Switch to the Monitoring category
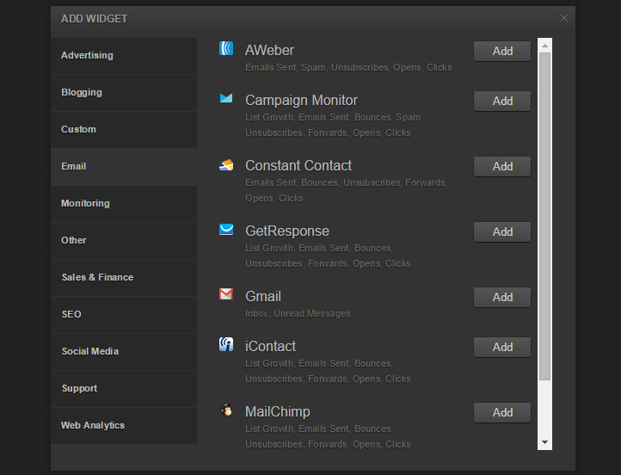Screen dimensions: 621x475 (124, 204)
